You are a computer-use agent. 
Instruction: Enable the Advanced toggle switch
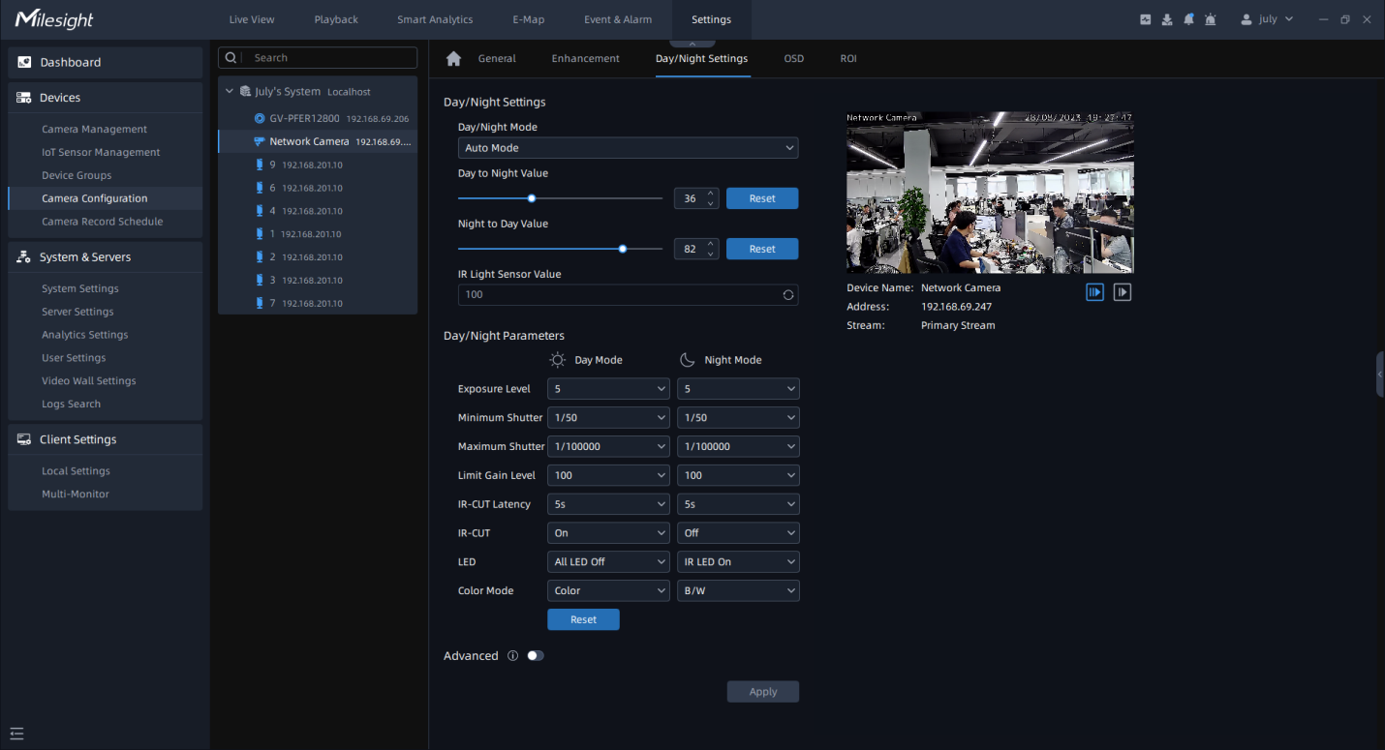pos(536,656)
